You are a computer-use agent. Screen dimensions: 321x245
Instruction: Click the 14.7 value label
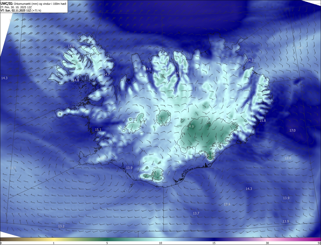[x=107, y=75]
